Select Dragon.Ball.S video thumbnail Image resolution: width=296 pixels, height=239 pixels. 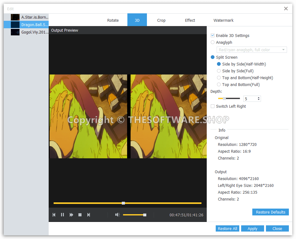(15, 25)
